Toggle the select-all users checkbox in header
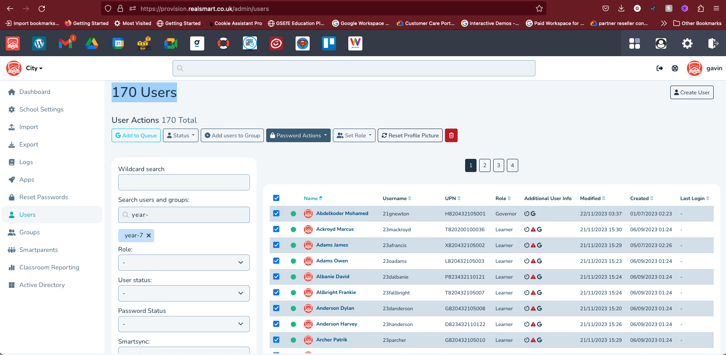The height and width of the screenshot is (355, 726). tap(276, 198)
